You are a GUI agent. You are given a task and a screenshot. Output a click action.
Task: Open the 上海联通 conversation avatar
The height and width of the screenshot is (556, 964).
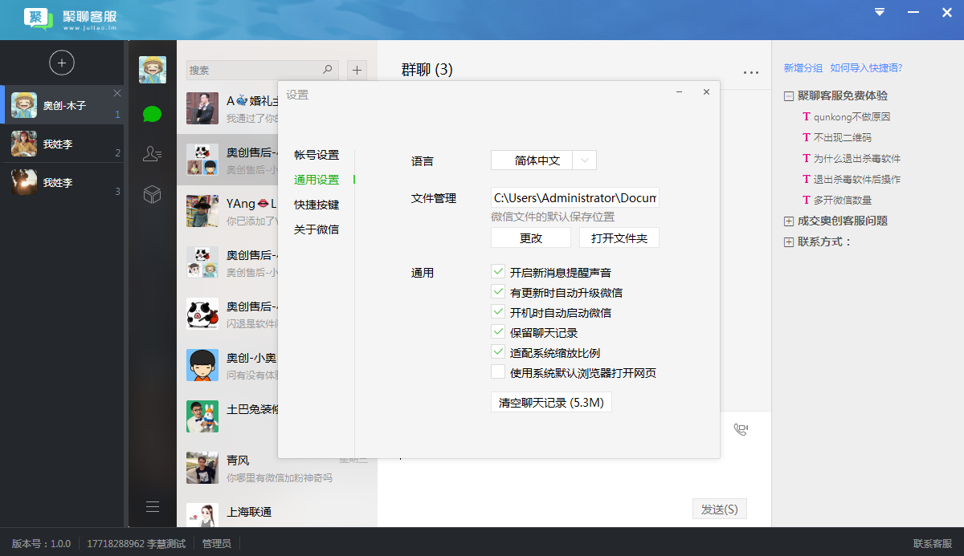pyautogui.click(x=203, y=515)
